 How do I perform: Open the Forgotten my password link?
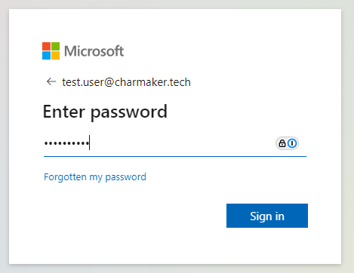pos(95,177)
